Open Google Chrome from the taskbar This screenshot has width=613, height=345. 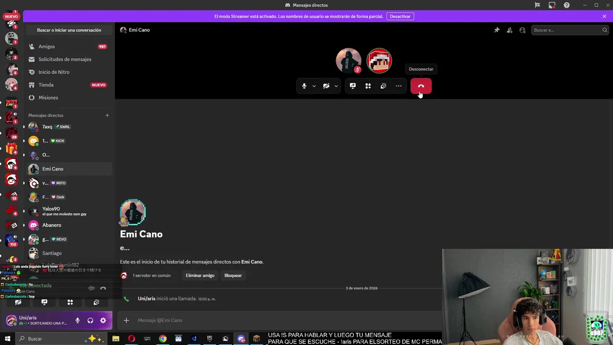(x=163, y=339)
